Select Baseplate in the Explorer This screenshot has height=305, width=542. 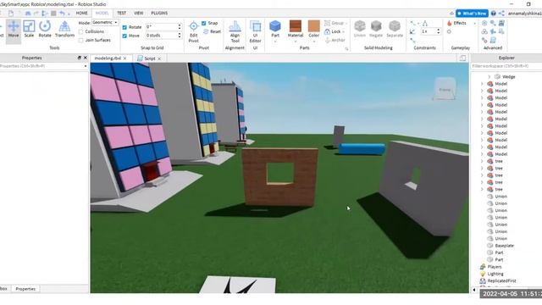coord(505,246)
